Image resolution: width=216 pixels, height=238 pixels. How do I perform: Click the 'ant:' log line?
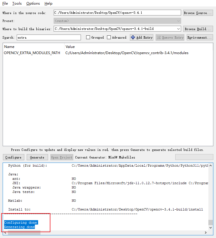(44, 179)
